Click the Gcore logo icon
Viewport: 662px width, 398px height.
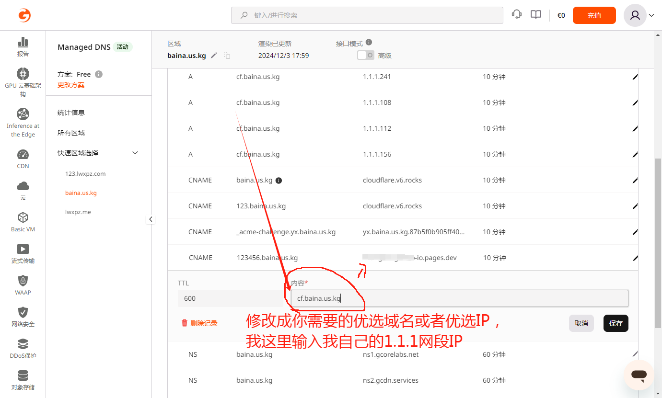pyautogui.click(x=24, y=15)
